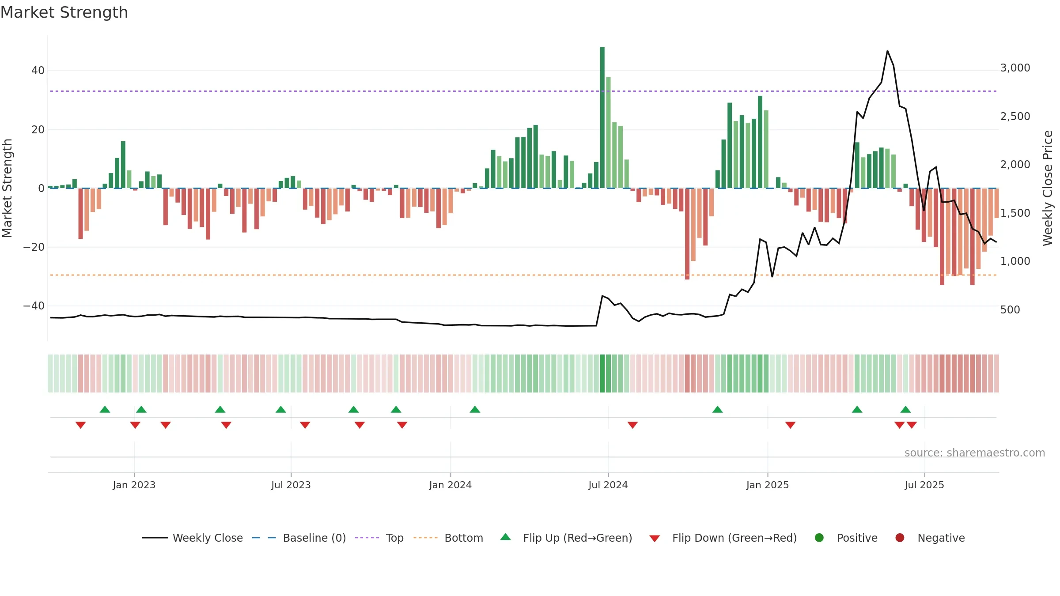The width and height of the screenshot is (1060, 596).
Task: Click the darkest green heat strip cell at Jul 2024
Action: [602, 373]
